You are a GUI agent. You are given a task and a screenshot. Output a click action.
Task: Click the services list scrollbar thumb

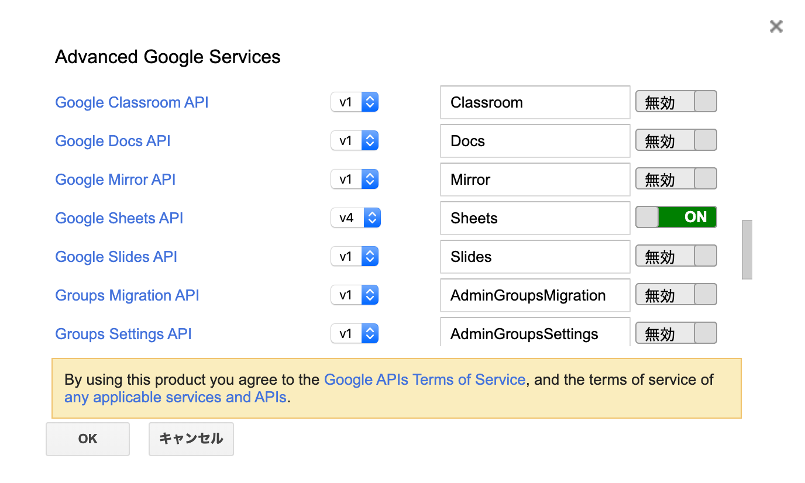click(x=746, y=250)
